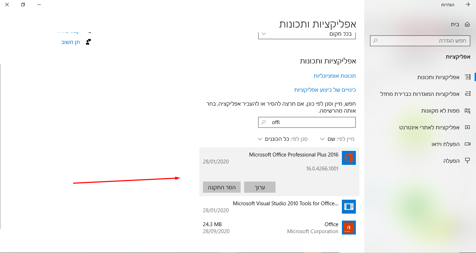Select Microsoft Visual Studio 2010 Tools for Office entry
Viewport: 476px width, 253px height.
(x=279, y=207)
